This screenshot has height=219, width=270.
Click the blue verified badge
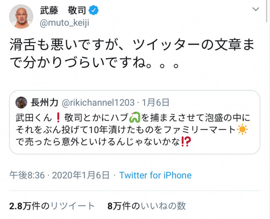click(94, 11)
